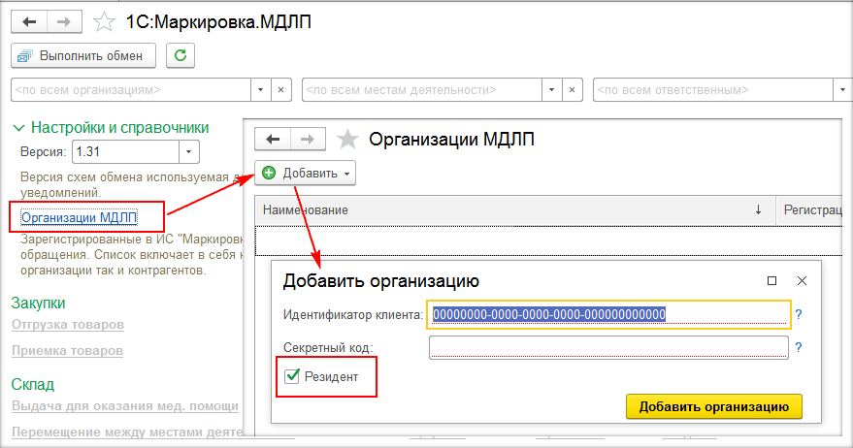Toggle the Резидент checkbox
The image size is (853, 448).
tap(292, 375)
